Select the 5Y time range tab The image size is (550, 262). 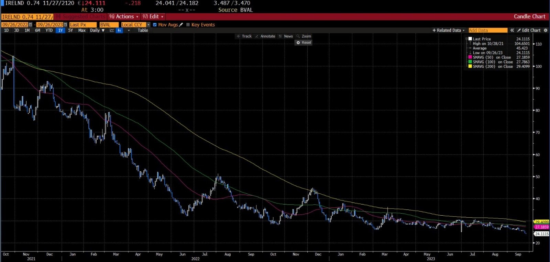(70, 30)
